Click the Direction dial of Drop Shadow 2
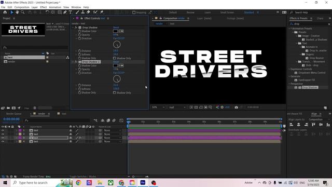This screenshot has height=187, width=332. click(x=117, y=79)
